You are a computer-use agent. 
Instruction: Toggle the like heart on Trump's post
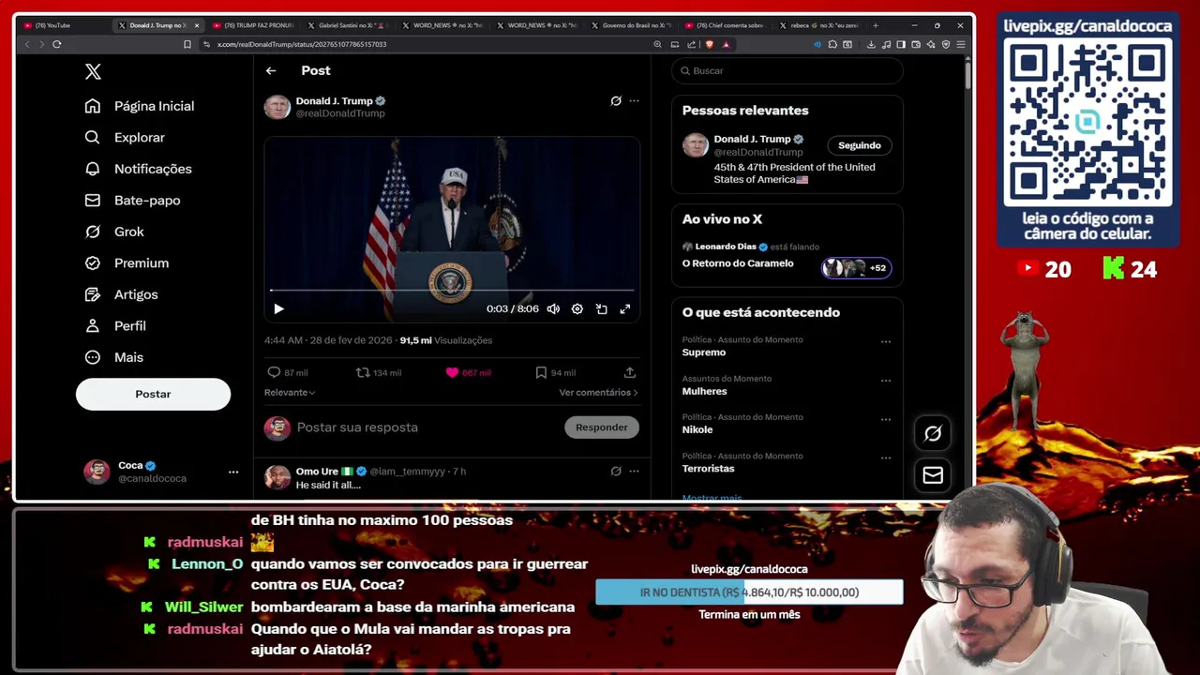coord(452,372)
